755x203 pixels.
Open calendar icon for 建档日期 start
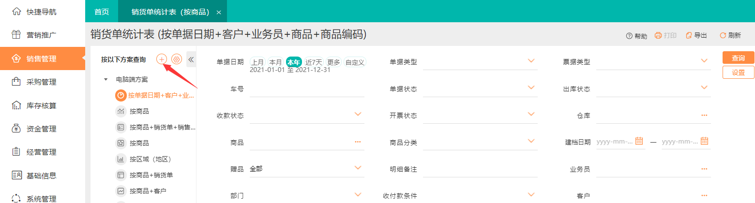click(639, 141)
